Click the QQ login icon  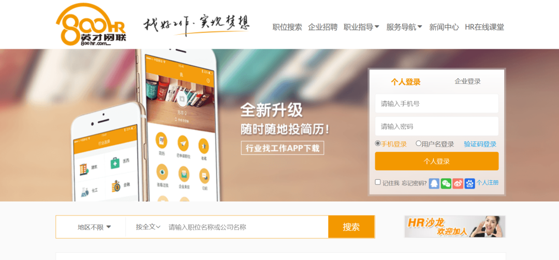pos(434,183)
